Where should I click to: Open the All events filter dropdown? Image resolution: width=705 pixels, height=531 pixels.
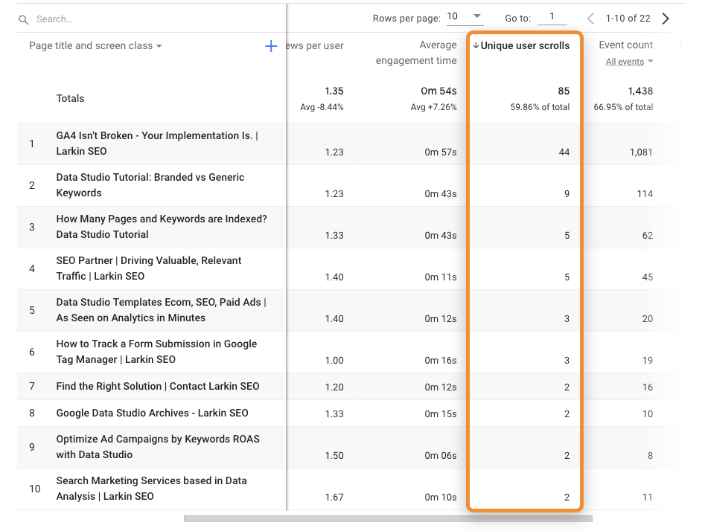point(629,62)
